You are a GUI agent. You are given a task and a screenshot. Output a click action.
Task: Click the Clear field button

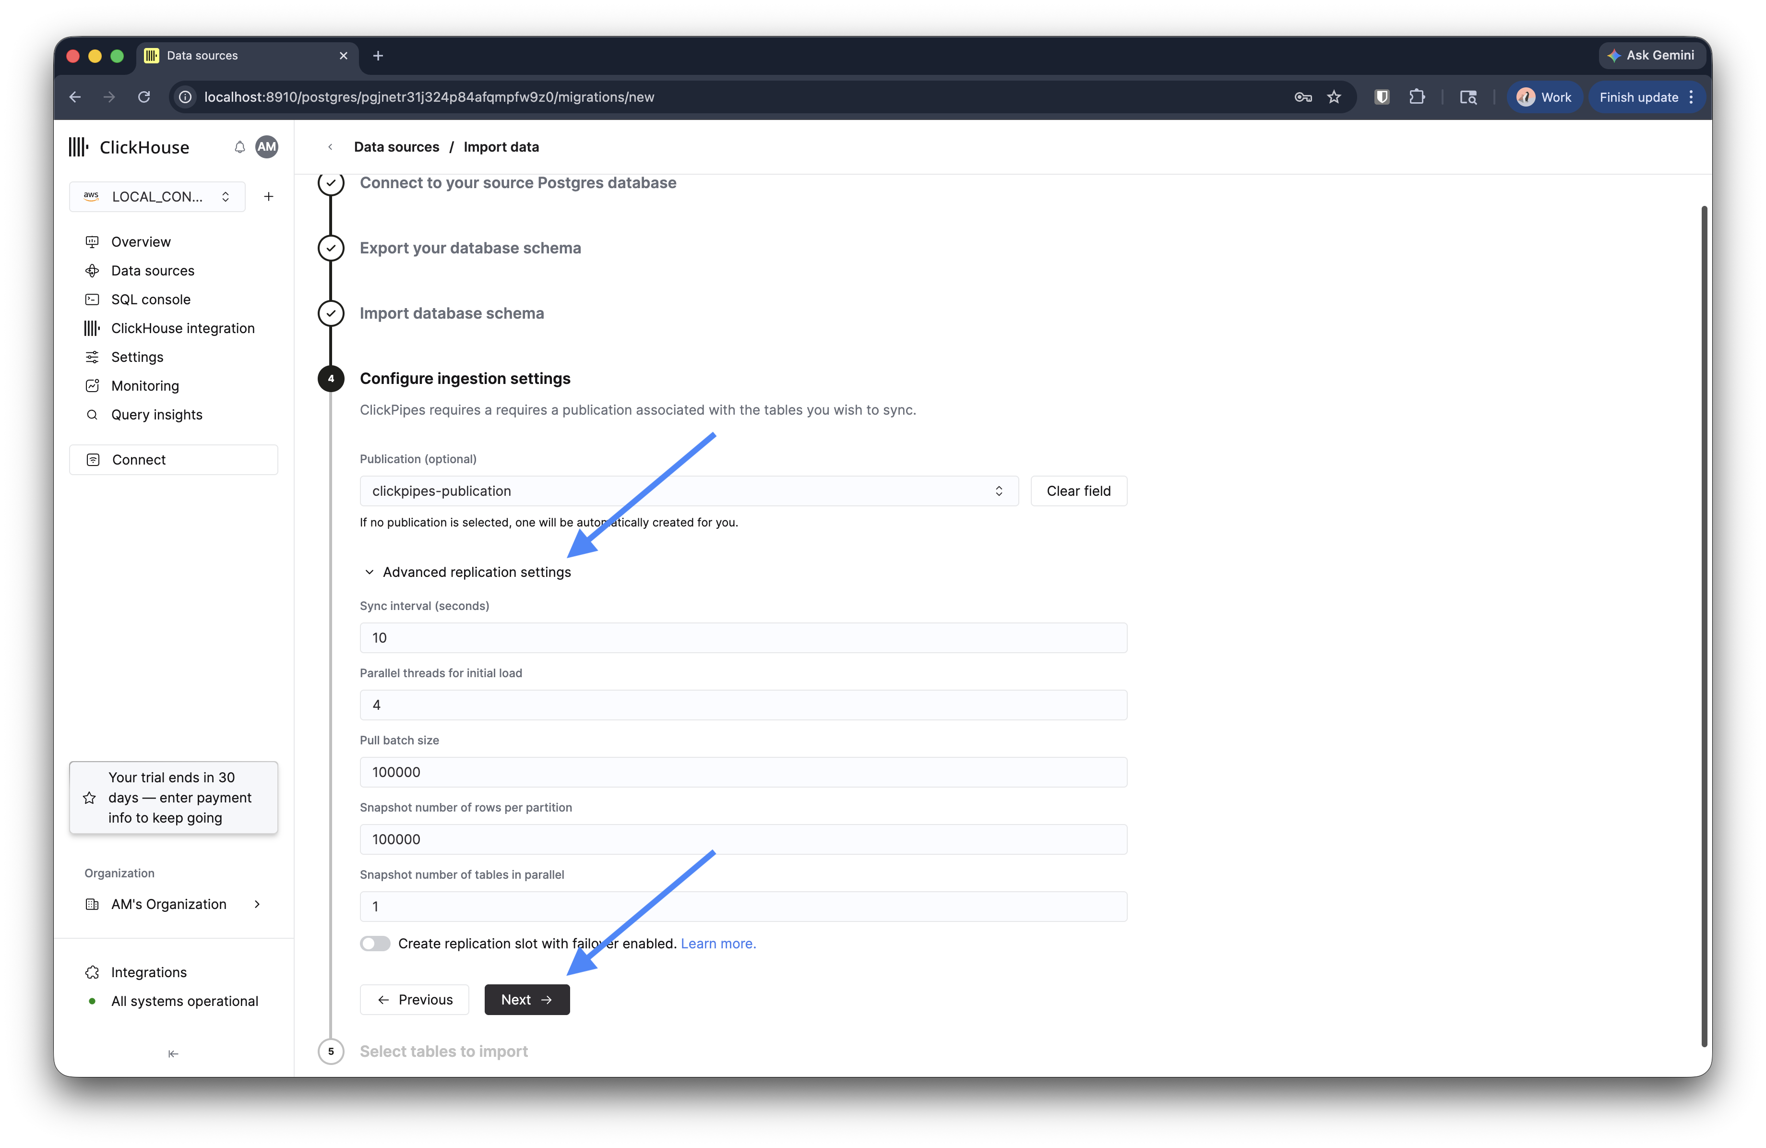click(1078, 491)
